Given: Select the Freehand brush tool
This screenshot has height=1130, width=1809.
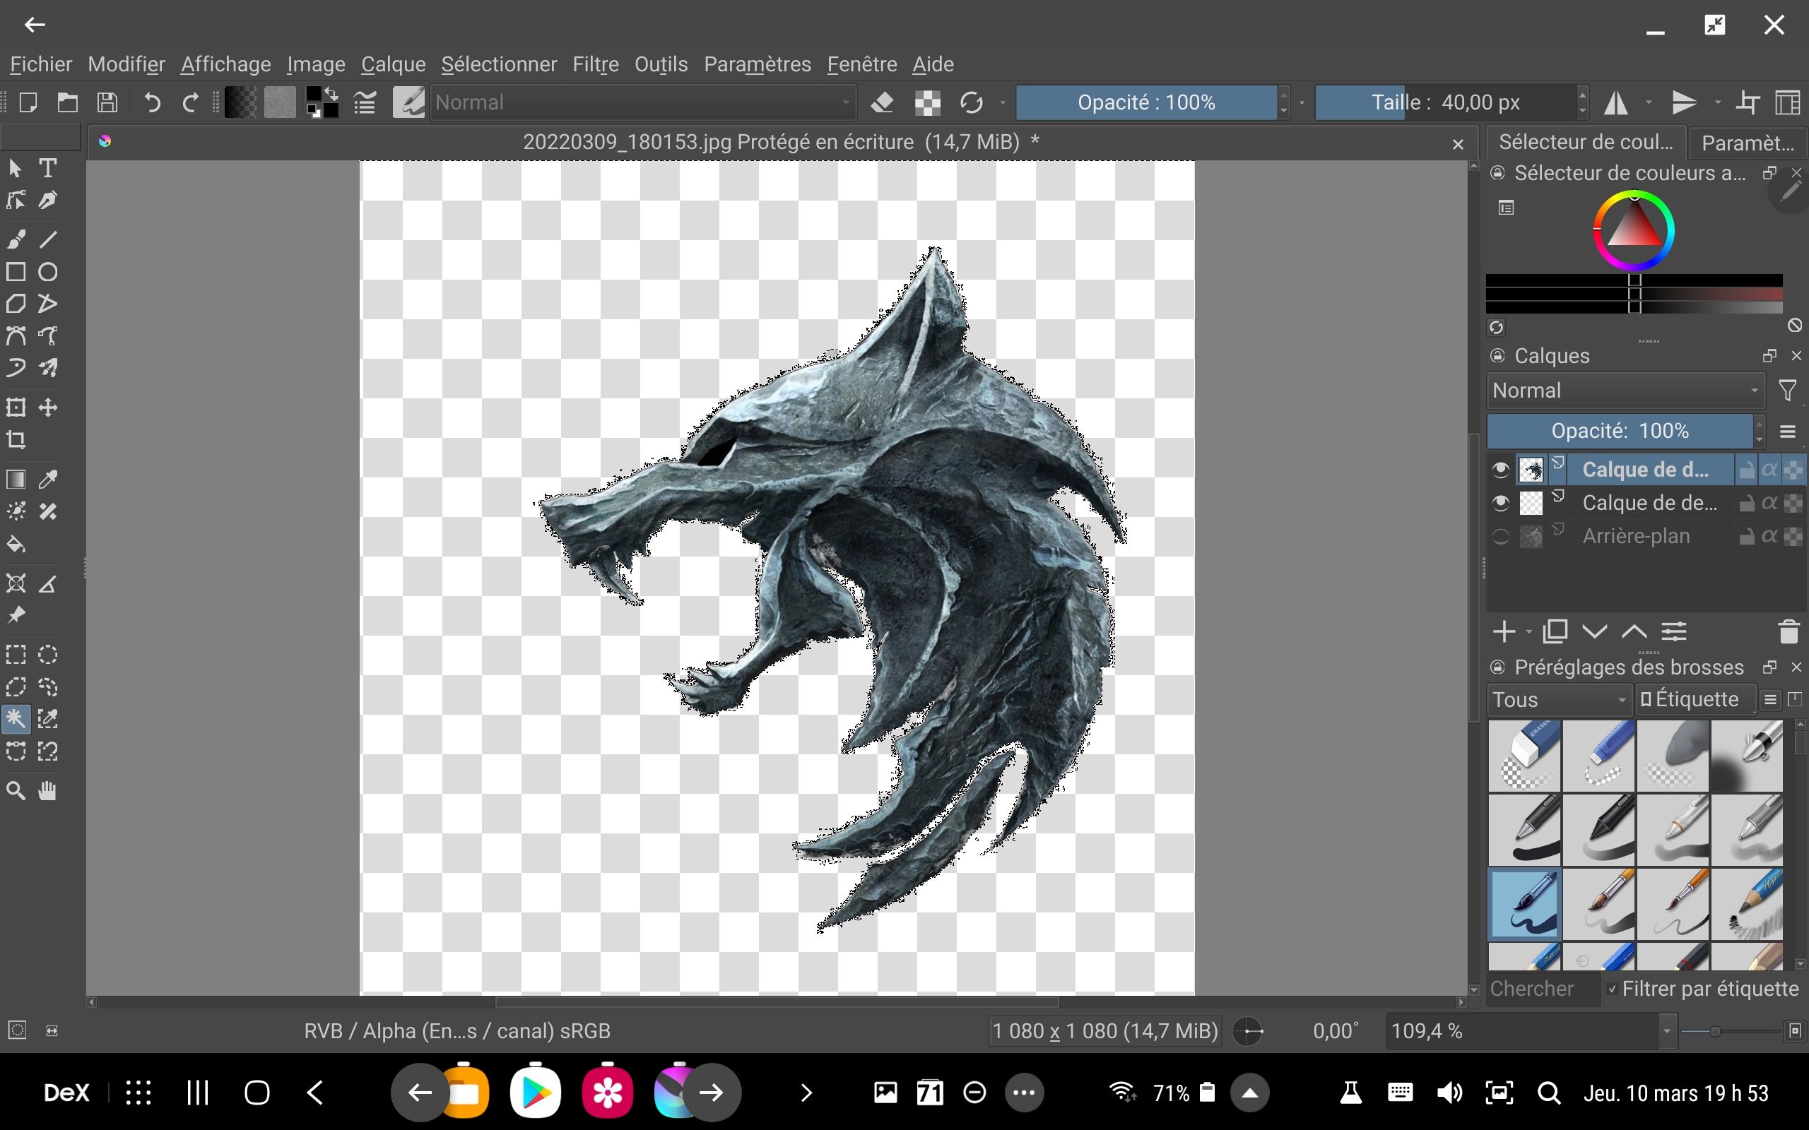Looking at the screenshot, I should point(15,239).
